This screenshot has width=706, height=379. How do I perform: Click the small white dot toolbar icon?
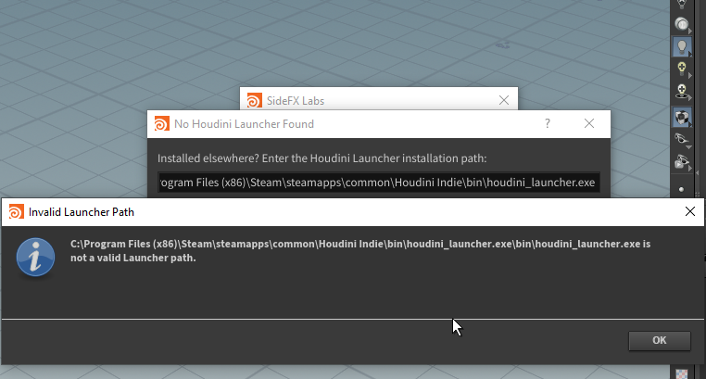pos(681,189)
